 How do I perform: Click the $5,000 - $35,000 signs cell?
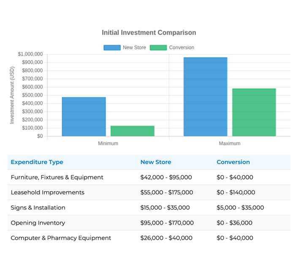(240, 208)
